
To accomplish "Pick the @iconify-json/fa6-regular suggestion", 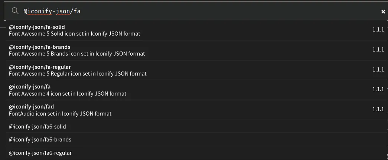I will click(x=40, y=153).
